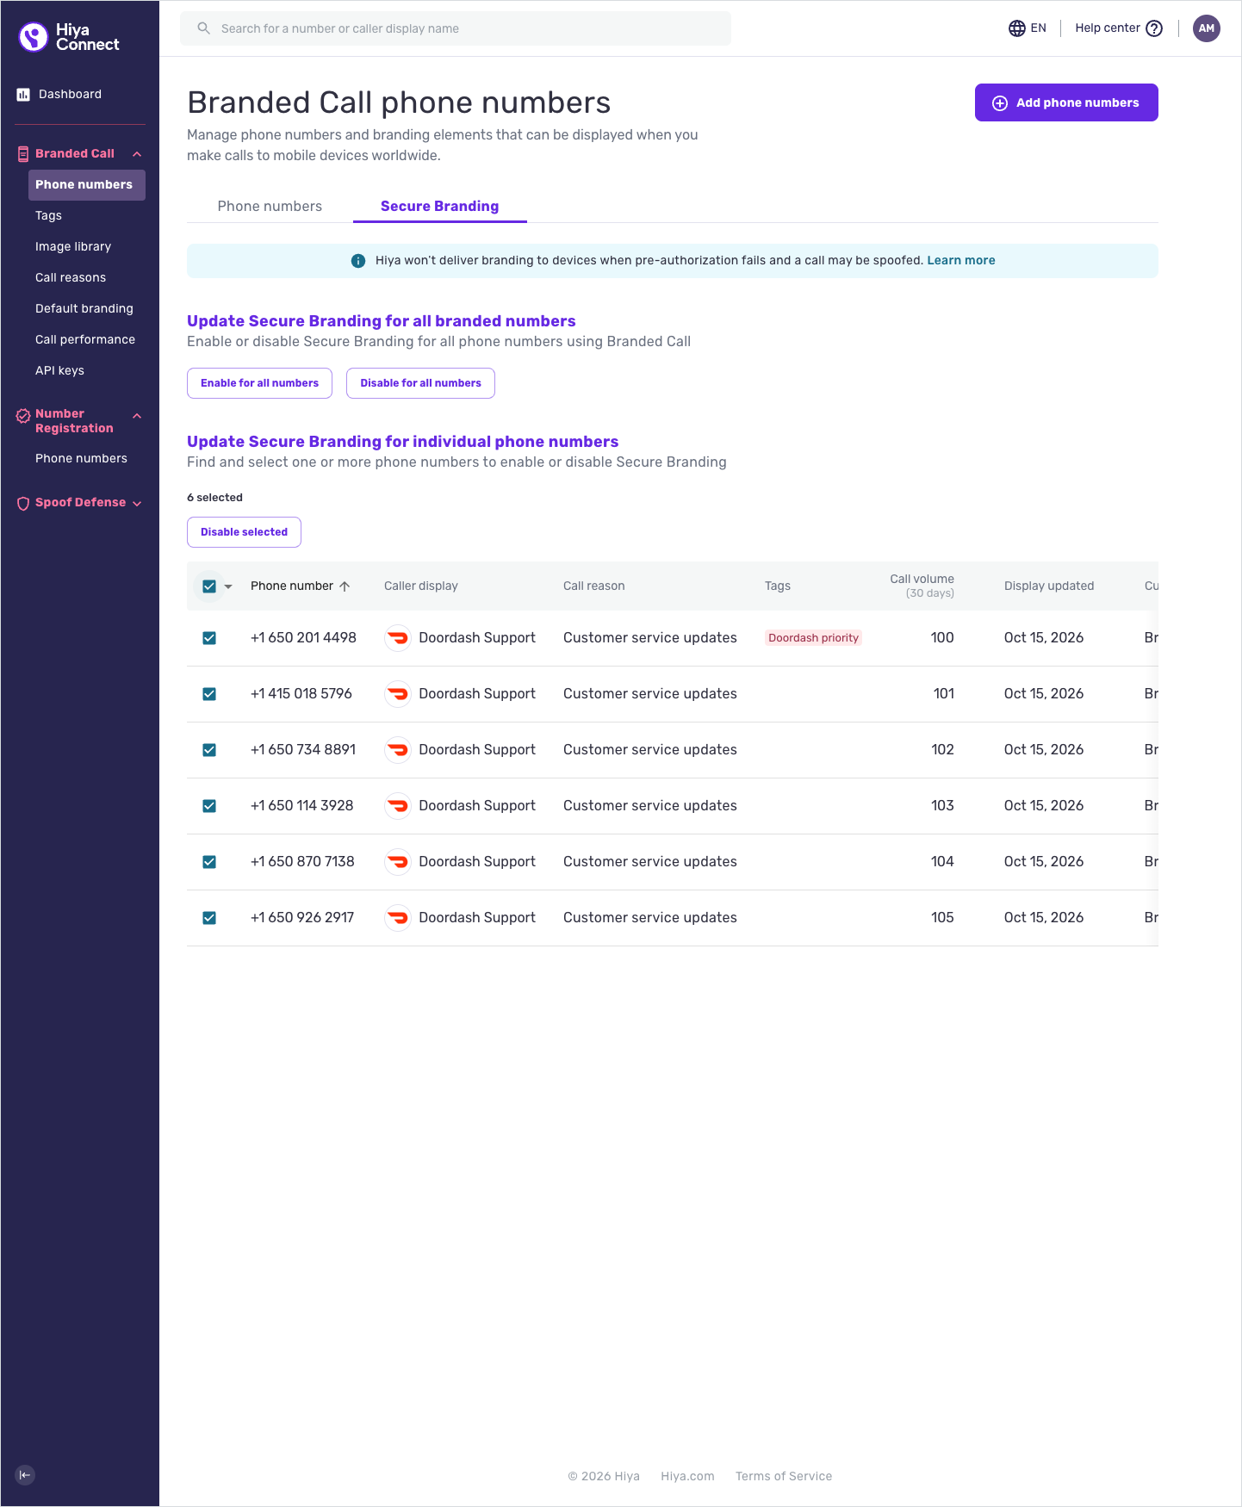Select the Secure Branding tab

[440, 207]
